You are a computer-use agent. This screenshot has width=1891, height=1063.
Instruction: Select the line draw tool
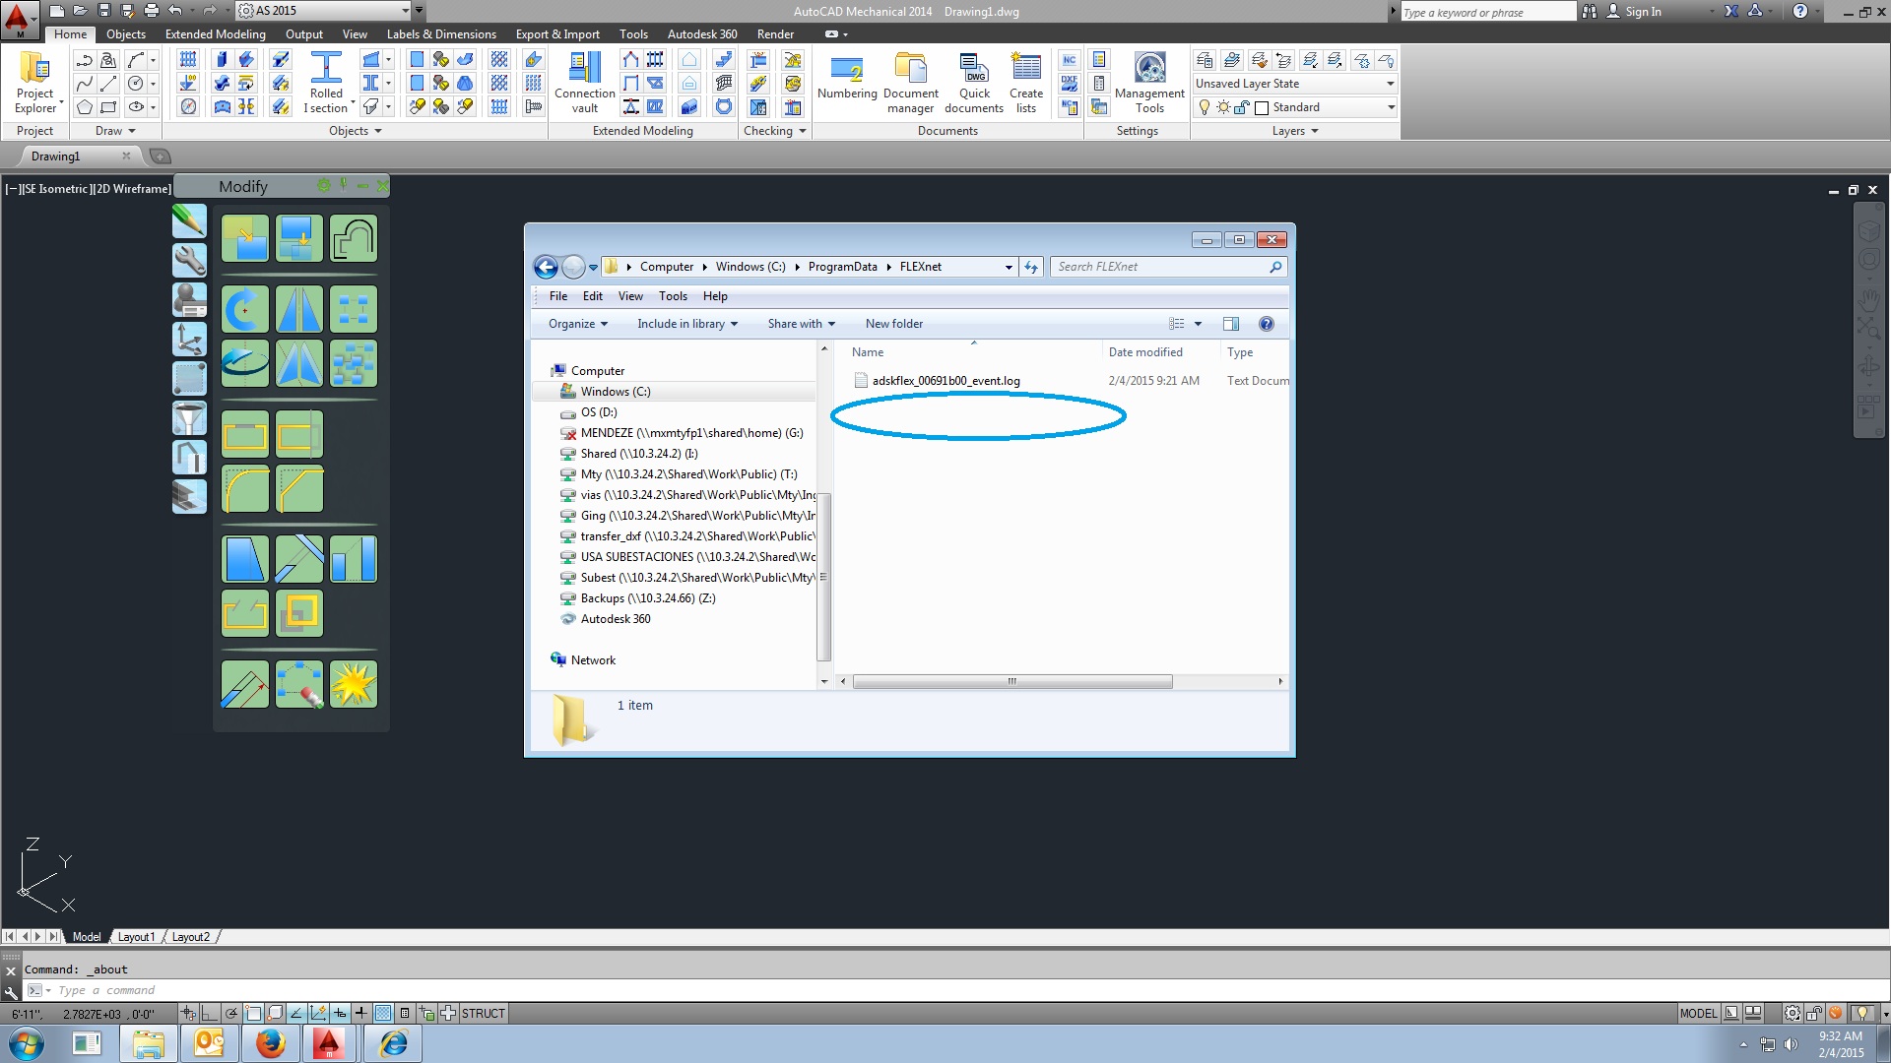(109, 84)
